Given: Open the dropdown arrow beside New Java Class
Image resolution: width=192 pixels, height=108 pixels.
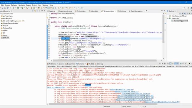Looking at the screenshot, I should click(x=36, y=8).
